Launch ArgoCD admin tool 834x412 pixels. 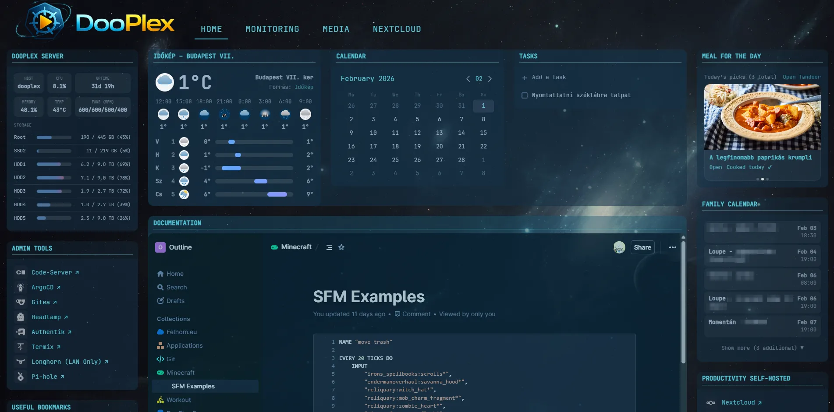(x=45, y=287)
